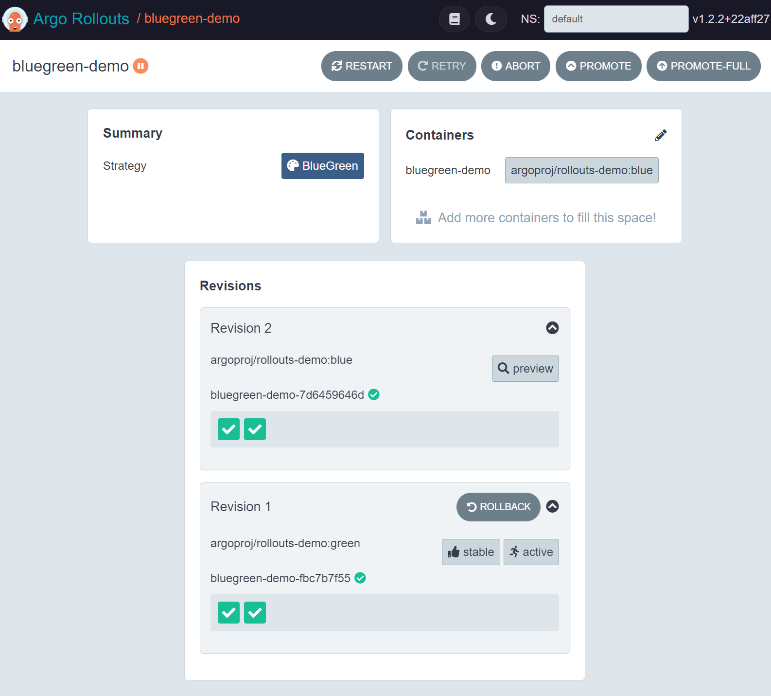
Task: Select the second pod in Revision 2
Action: pos(255,429)
